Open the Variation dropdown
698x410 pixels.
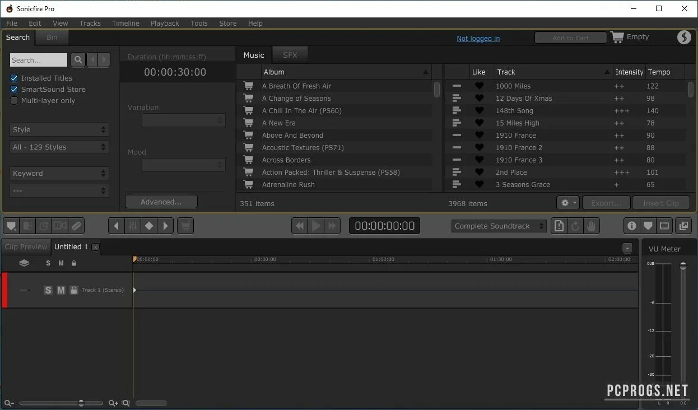pos(184,120)
